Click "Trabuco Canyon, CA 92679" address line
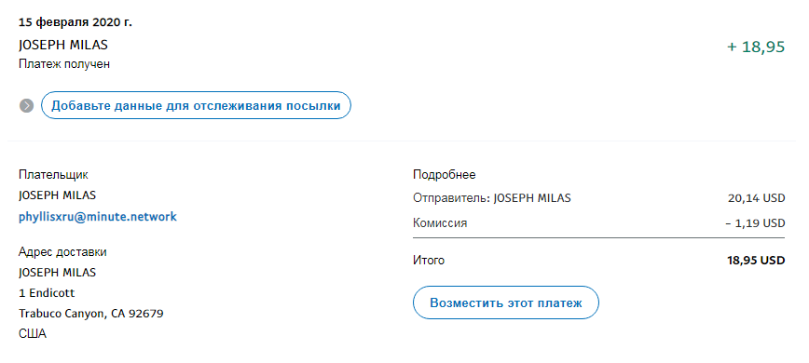The image size is (809, 363). pyautogui.click(x=91, y=314)
